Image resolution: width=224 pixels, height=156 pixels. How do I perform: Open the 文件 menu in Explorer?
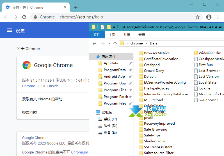click(x=97, y=35)
